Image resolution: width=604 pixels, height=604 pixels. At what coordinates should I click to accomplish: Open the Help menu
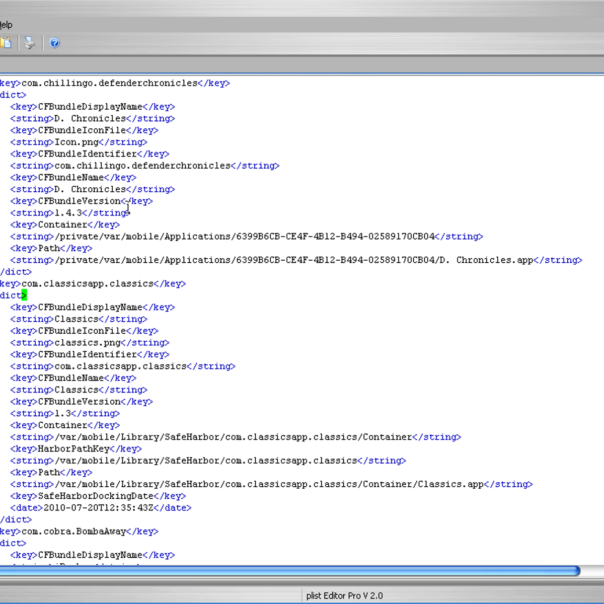click(x=6, y=25)
